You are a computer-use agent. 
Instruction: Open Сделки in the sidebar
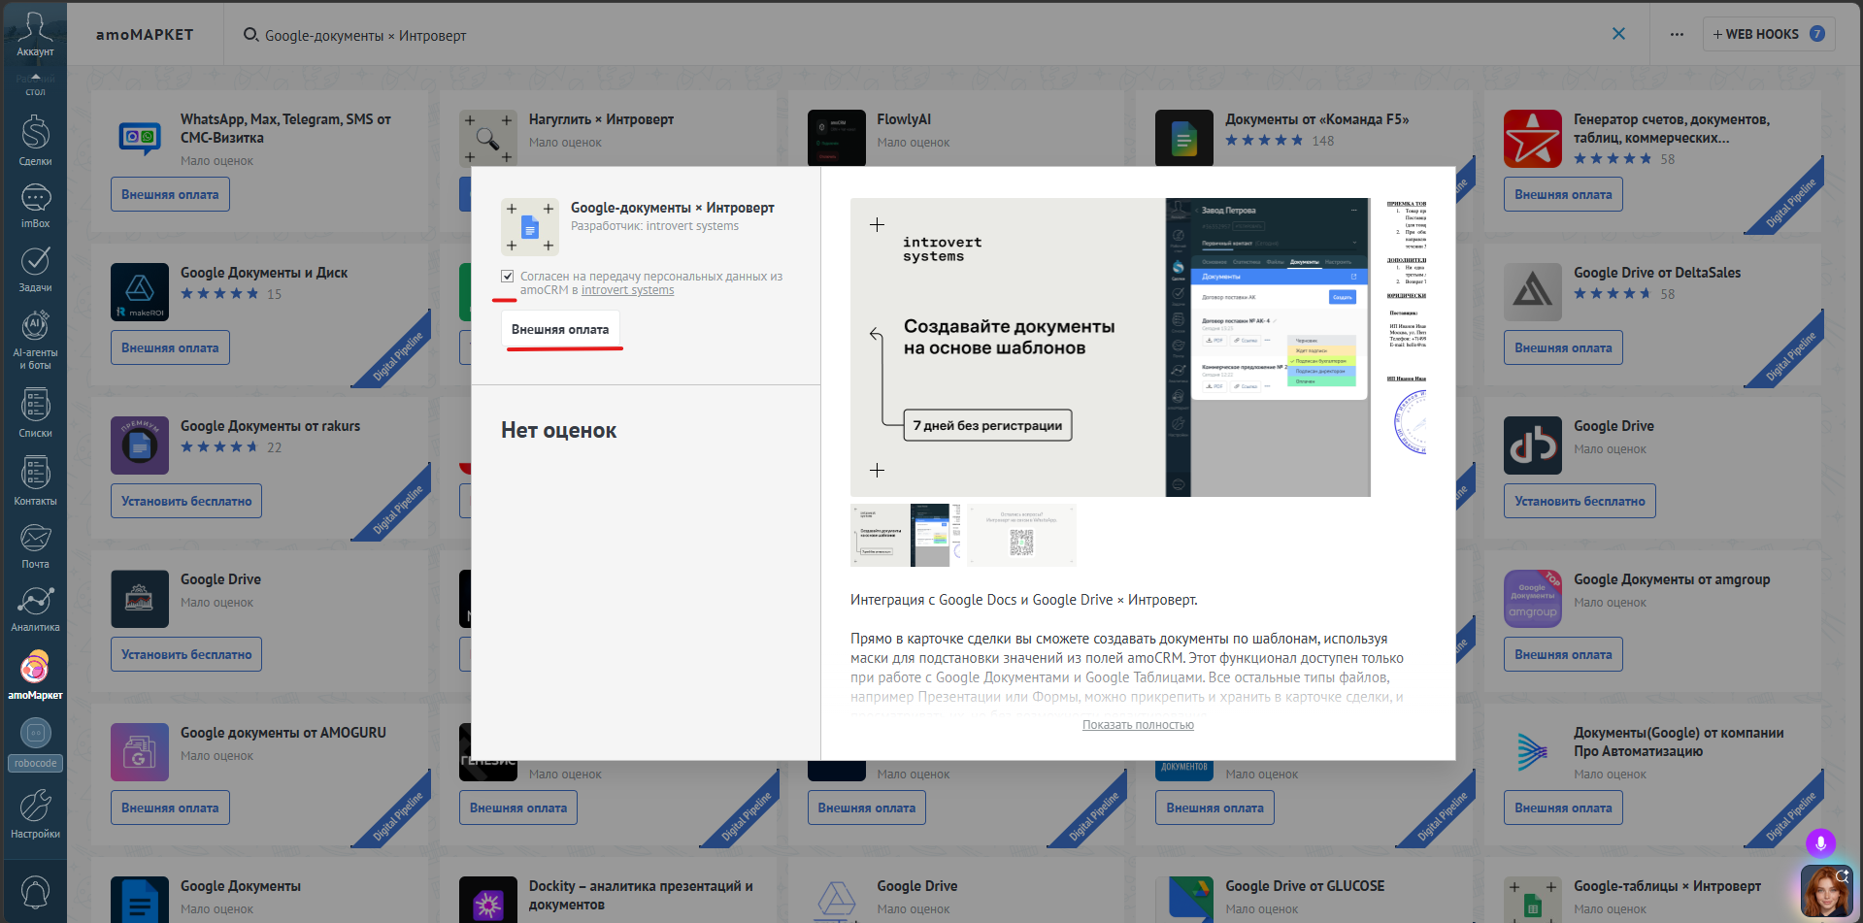point(35,141)
